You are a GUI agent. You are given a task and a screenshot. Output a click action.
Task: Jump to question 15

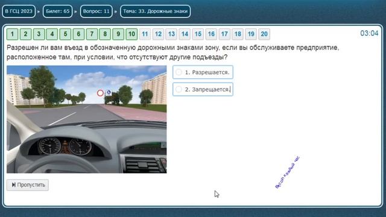tap(198, 34)
